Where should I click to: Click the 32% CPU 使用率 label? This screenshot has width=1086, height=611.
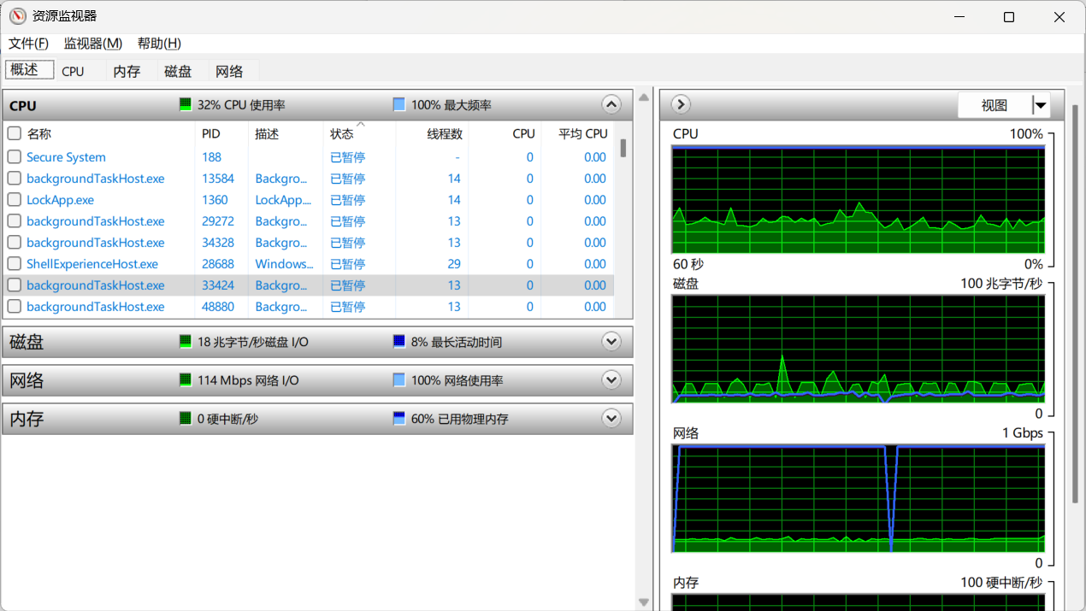point(241,105)
